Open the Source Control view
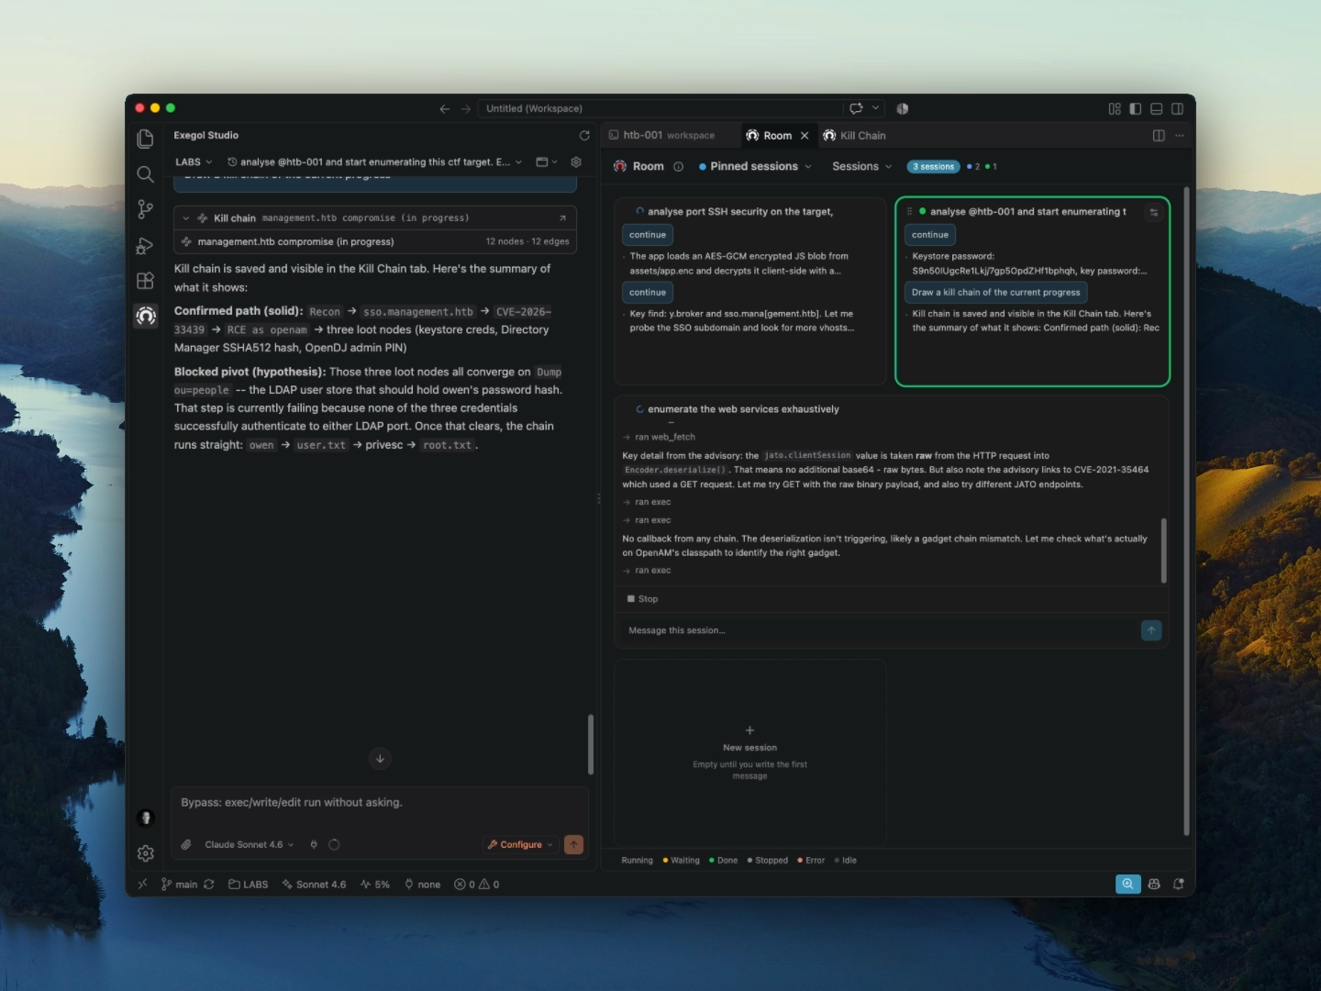Screen dimensions: 1321x991 coord(145,209)
